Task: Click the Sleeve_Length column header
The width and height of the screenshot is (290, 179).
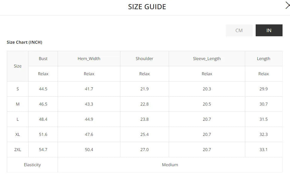Action: (207, 59)
